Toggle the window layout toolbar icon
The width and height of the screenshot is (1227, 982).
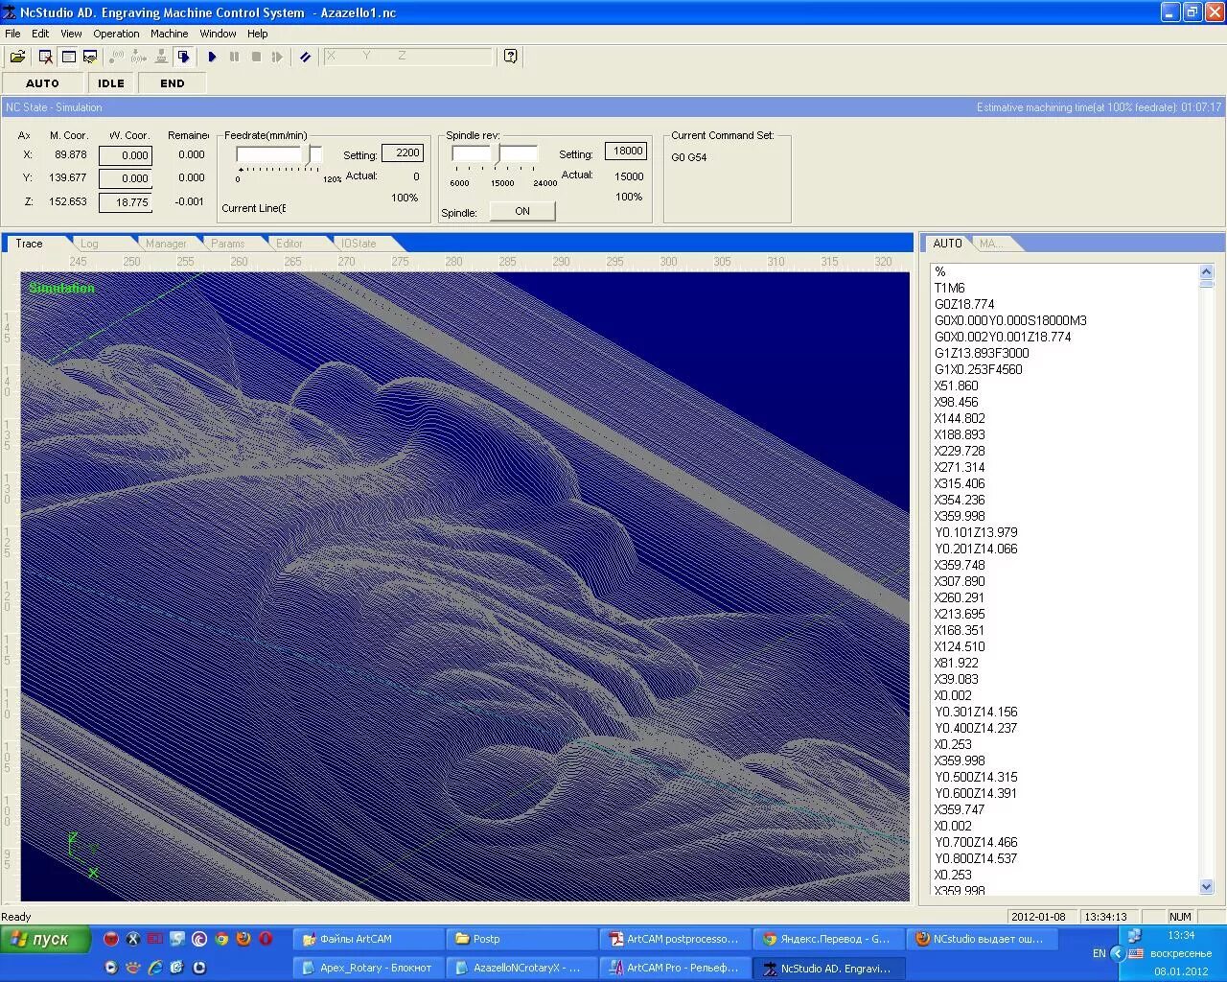tap(68, 57)
